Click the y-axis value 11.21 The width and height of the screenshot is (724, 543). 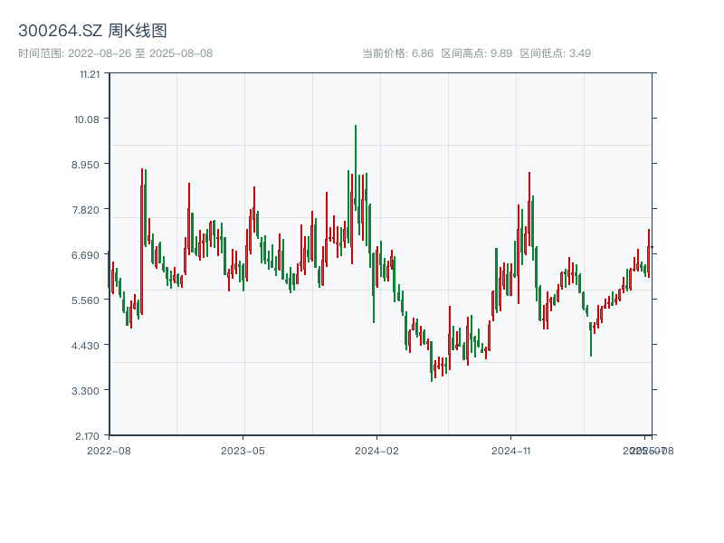pos(90,74)
